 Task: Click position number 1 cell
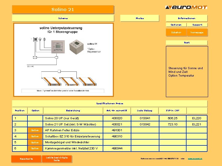pos(20,118)
